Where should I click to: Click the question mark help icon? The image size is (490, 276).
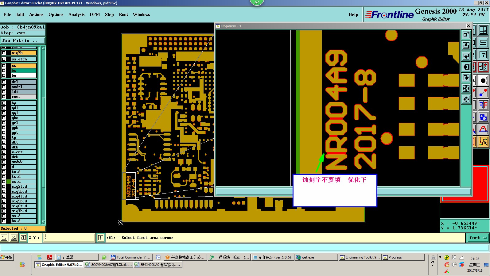coord(483,55)
